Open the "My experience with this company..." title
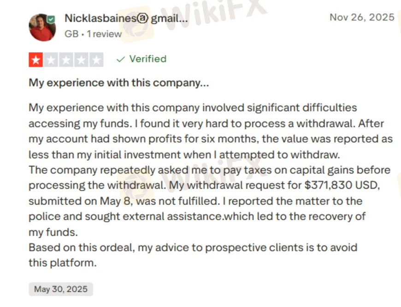Viewport: 401px width, 307px height. 118,83
